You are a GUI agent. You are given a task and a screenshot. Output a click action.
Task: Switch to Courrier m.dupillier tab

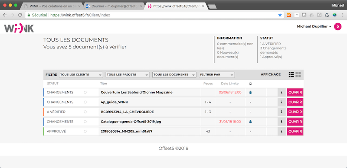pos(114,6)
